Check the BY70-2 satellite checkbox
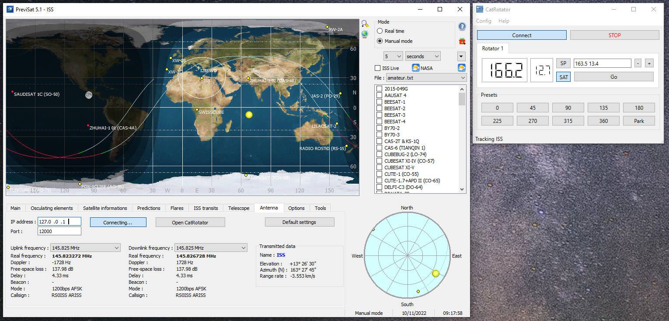Viewport: 669px width, 321px height. (380, 128)
